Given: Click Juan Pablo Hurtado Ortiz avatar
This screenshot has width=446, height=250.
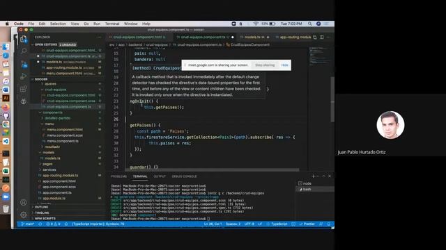Looking at the screenshot, I should 390,125.
